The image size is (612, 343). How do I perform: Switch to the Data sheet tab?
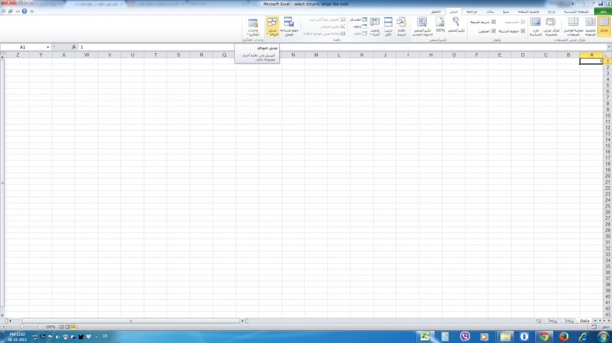584,320
